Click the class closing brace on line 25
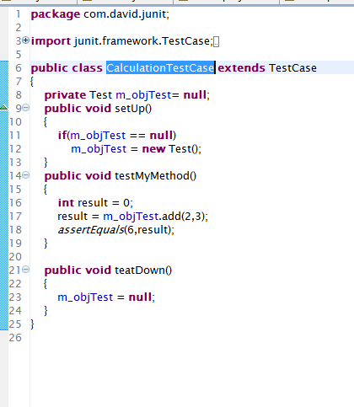The width and height of the screenshot is (354, 407). pos(32,324)
